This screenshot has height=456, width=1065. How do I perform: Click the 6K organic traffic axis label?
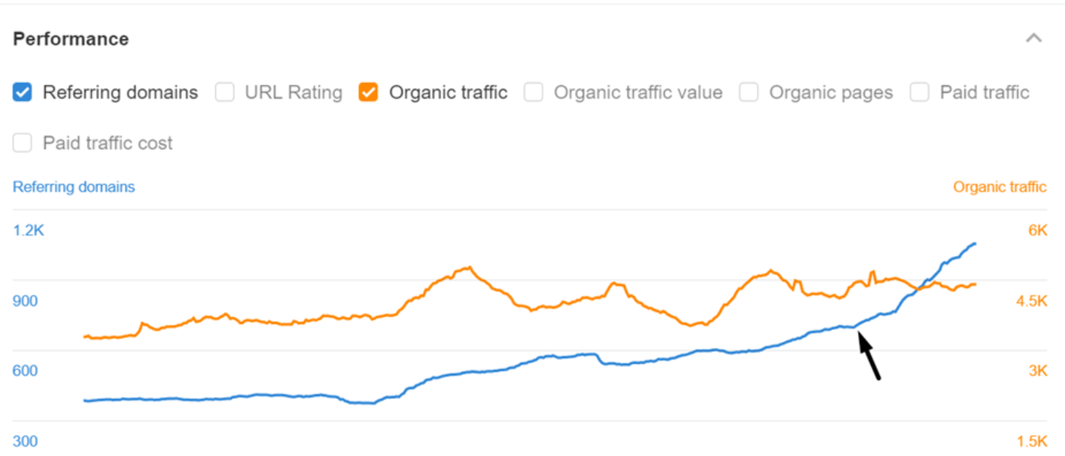pyautogui.click(x=1038, y=230)
